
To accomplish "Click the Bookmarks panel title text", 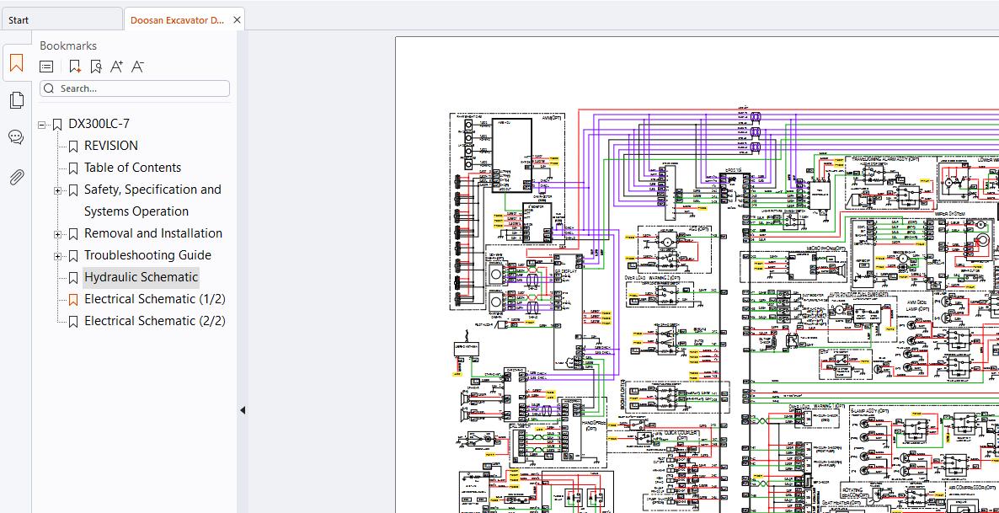I will 68,45.
